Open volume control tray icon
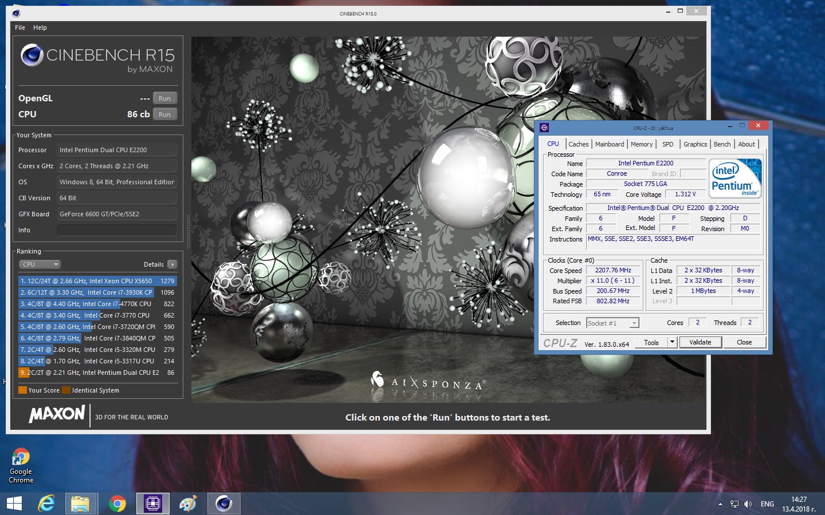 [x=748, y=504]
